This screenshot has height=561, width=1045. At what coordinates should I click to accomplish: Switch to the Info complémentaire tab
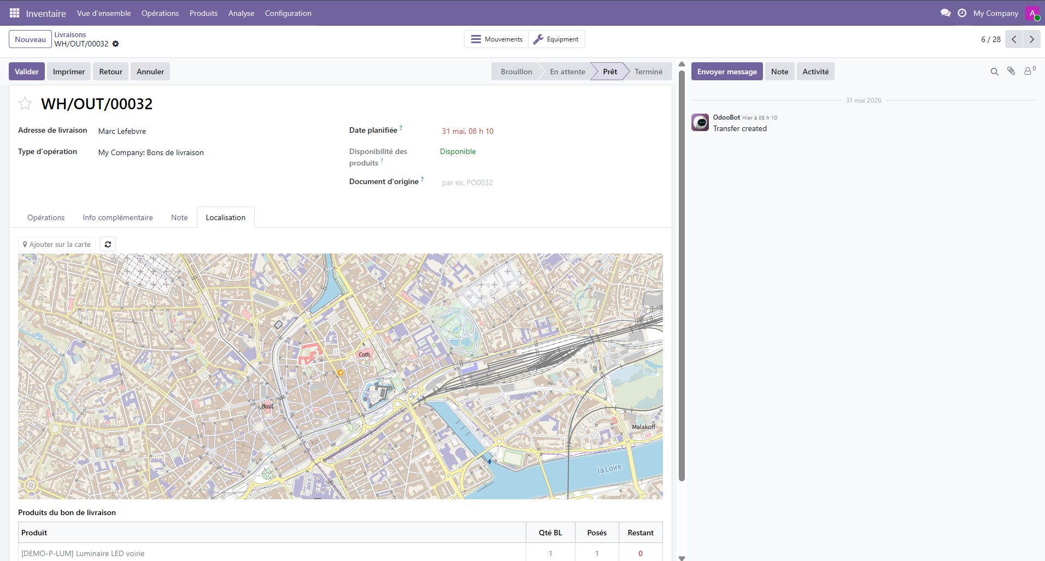click(118, 217)
